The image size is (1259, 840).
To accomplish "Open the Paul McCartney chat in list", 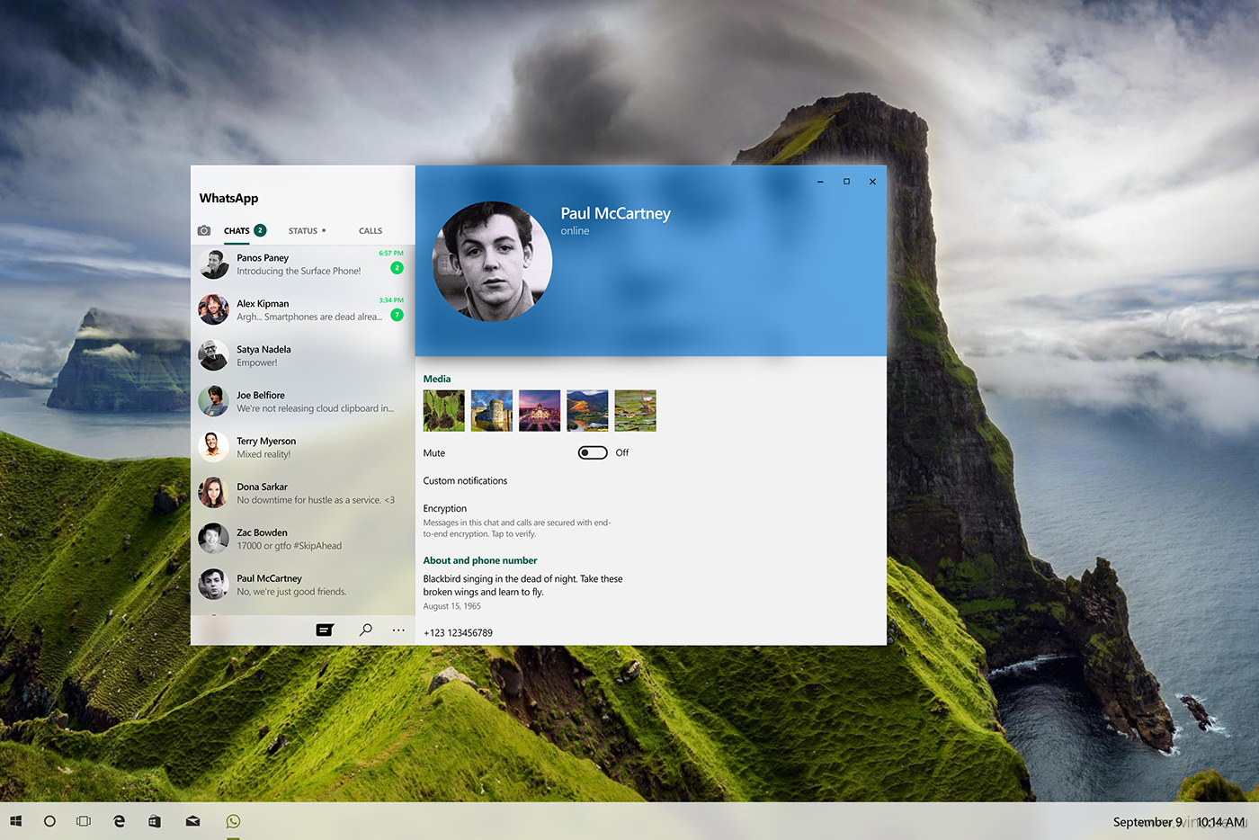I will (303, 585).
